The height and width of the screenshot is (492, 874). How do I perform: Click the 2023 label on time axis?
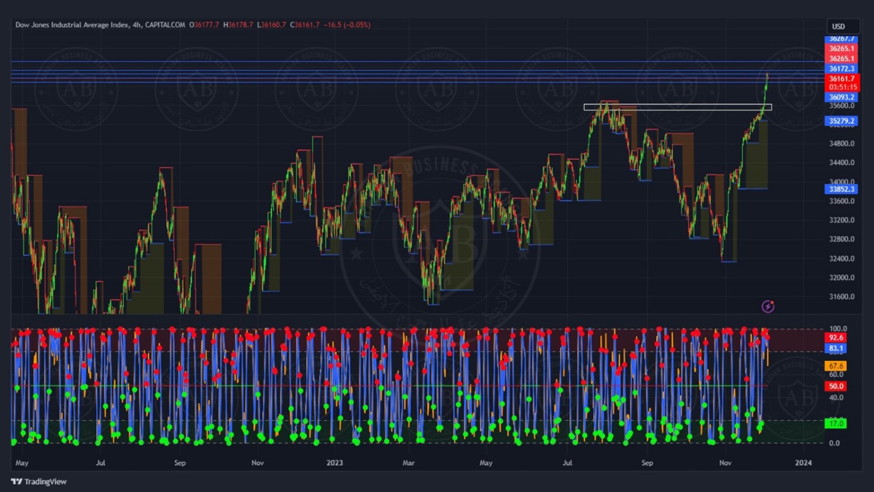(334, 463)
